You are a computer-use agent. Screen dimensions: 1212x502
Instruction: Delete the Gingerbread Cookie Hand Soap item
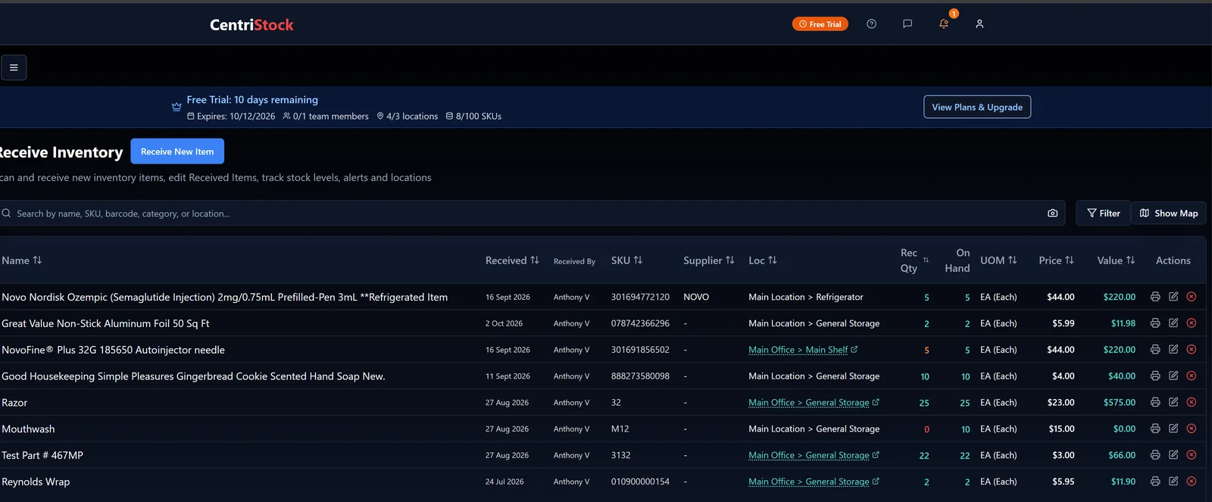click(x=1191, y=376)
